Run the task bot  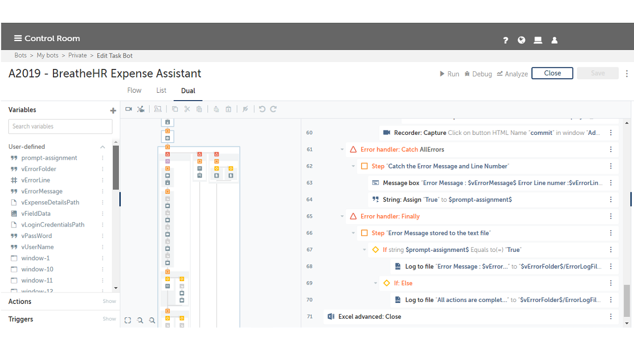point(450,74)
